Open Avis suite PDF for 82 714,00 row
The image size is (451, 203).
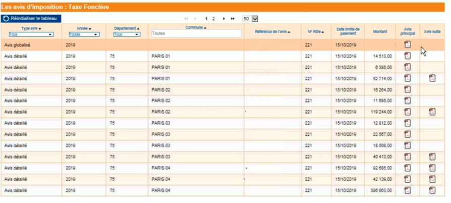(x=432, y=78)
